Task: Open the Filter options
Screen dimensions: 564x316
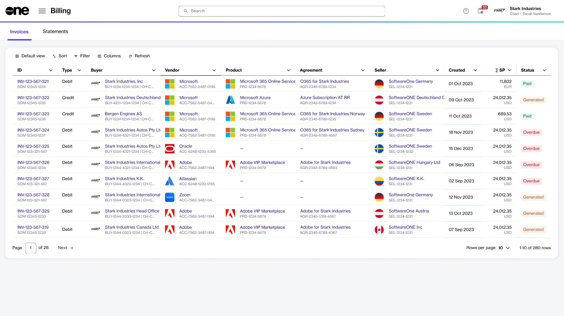Action: coord(82,56)
